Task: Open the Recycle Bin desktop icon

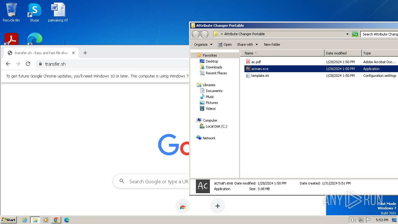Action: 11,12
